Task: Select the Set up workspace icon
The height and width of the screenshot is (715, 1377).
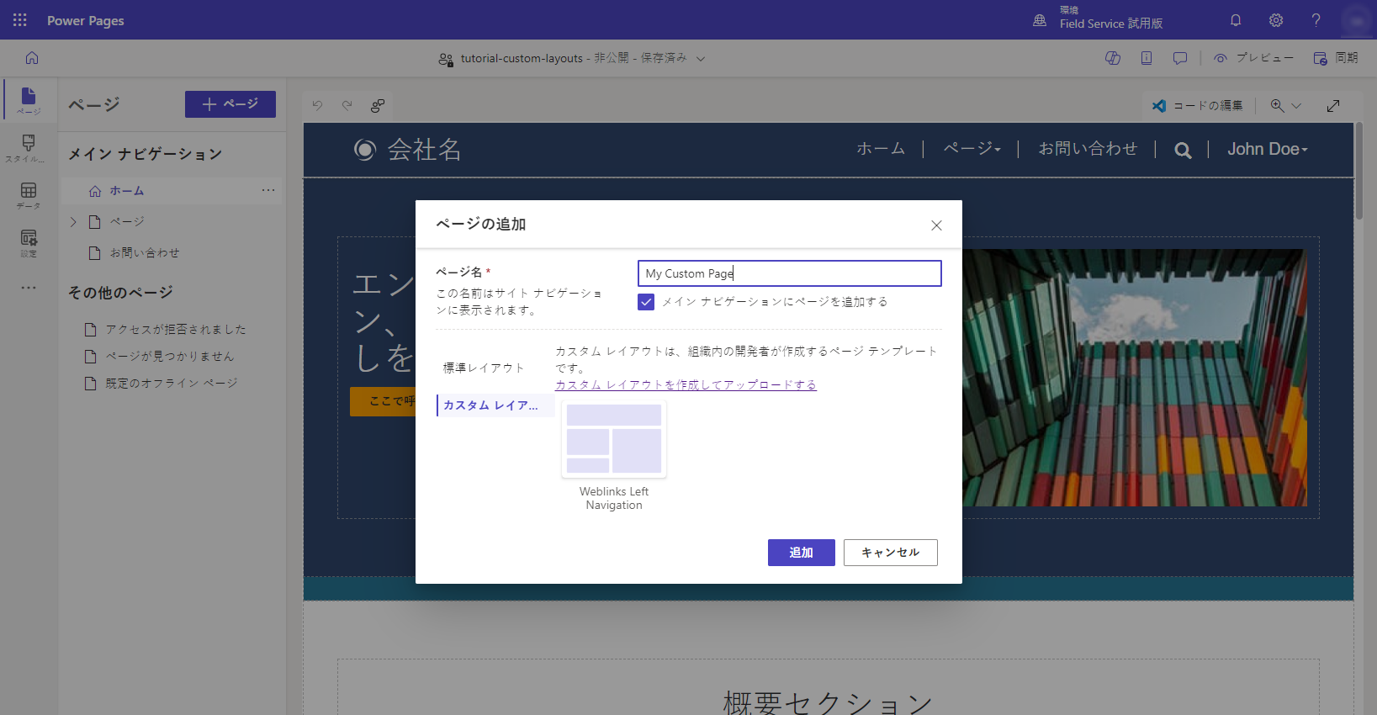Action: click(x=29, y=243)
